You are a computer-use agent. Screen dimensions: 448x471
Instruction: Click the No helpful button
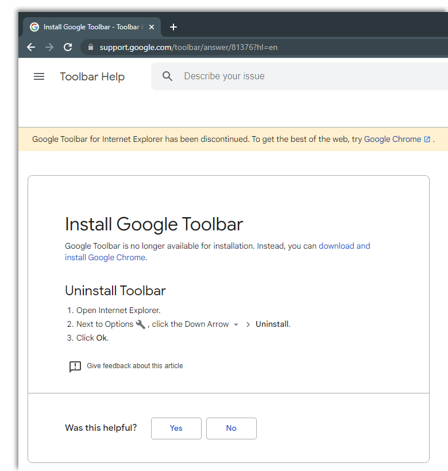231,428
